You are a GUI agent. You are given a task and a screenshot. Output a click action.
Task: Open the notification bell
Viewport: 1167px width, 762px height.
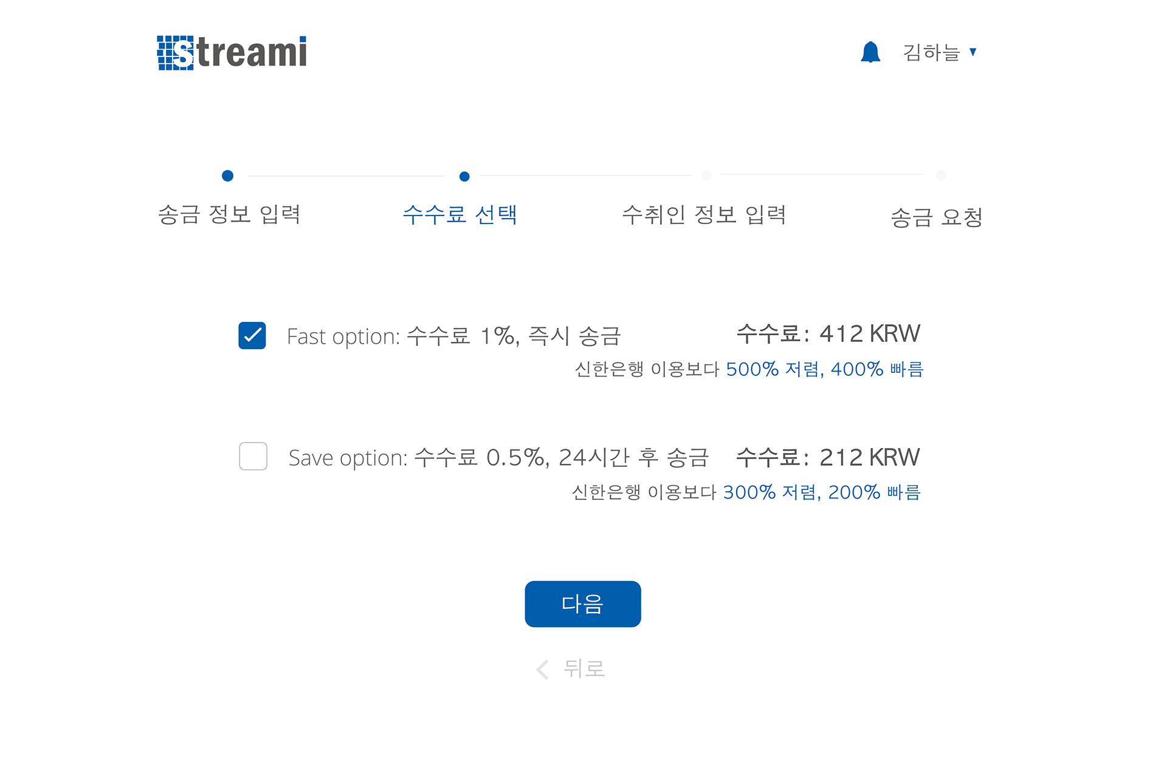(870, 52)
